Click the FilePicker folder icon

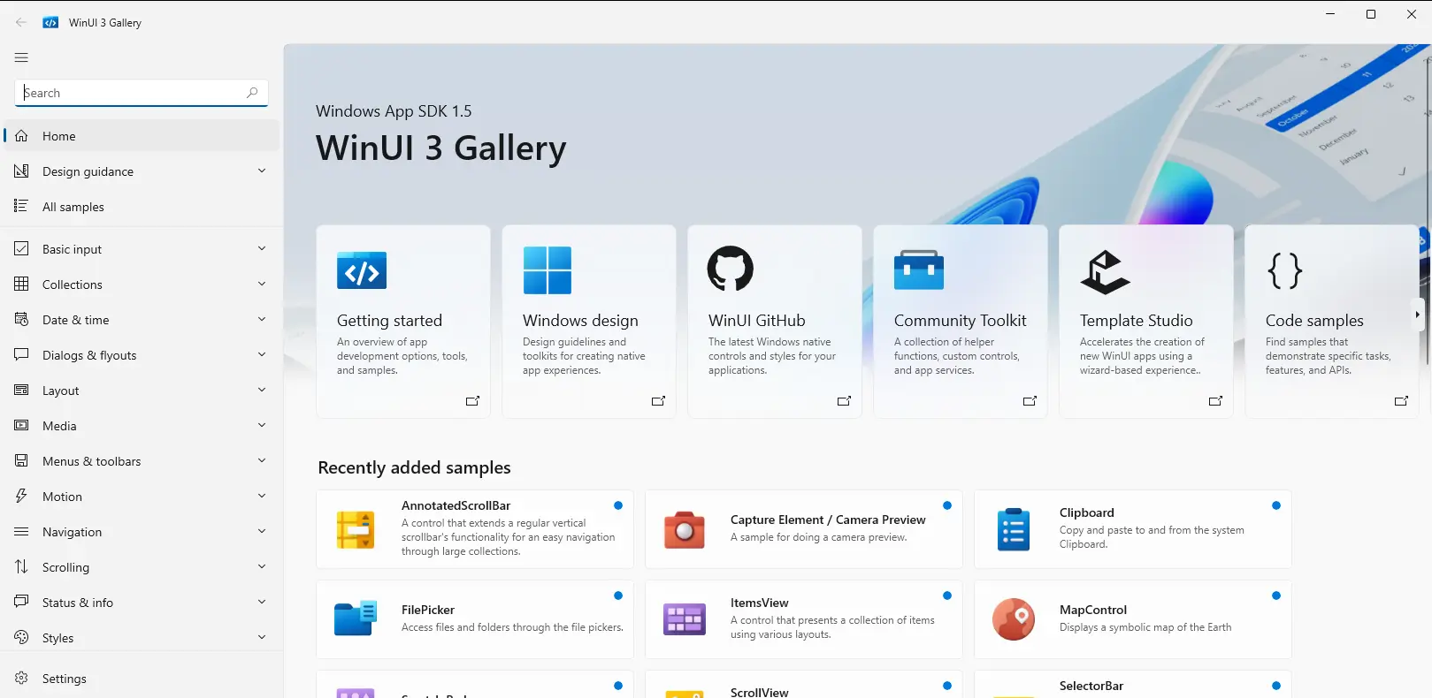pyautogui.click(x=356, y=618)
